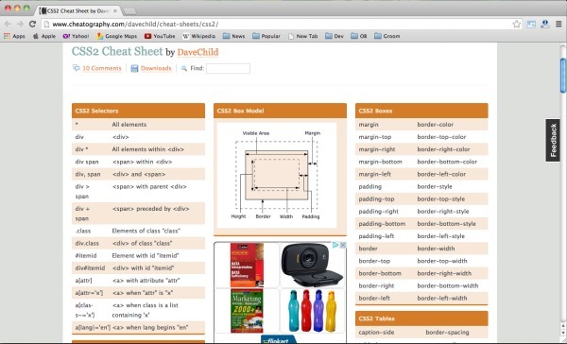Click the CSS2 Tables section header
The width and height of the screenshot is (567, 344).
coord(421,318)
